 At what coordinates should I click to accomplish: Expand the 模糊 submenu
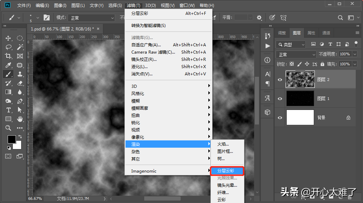point(168,101)
